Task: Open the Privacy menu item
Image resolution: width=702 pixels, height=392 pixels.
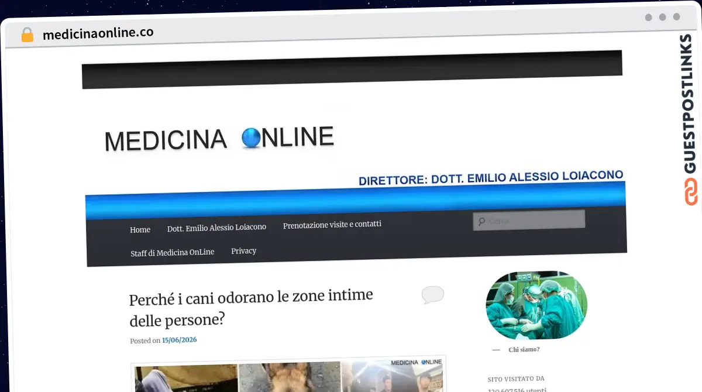Action: 244,251
